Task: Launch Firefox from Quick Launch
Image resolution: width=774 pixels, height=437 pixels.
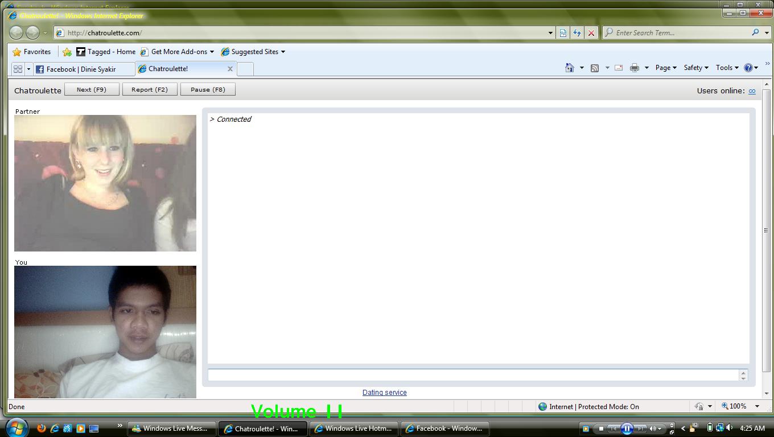Action: (41, 428)
